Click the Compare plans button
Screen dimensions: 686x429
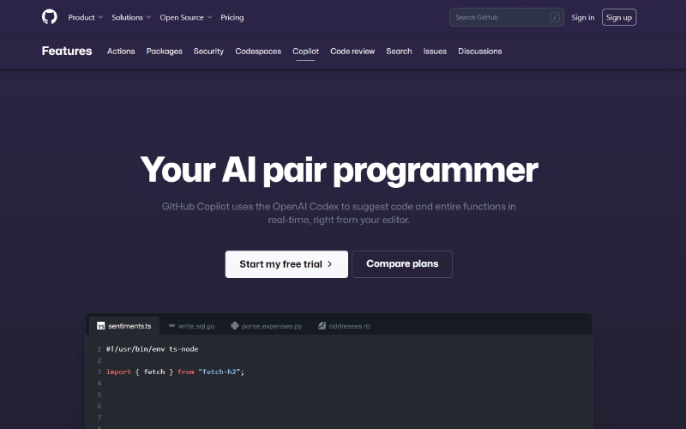[x=402, y=264]
